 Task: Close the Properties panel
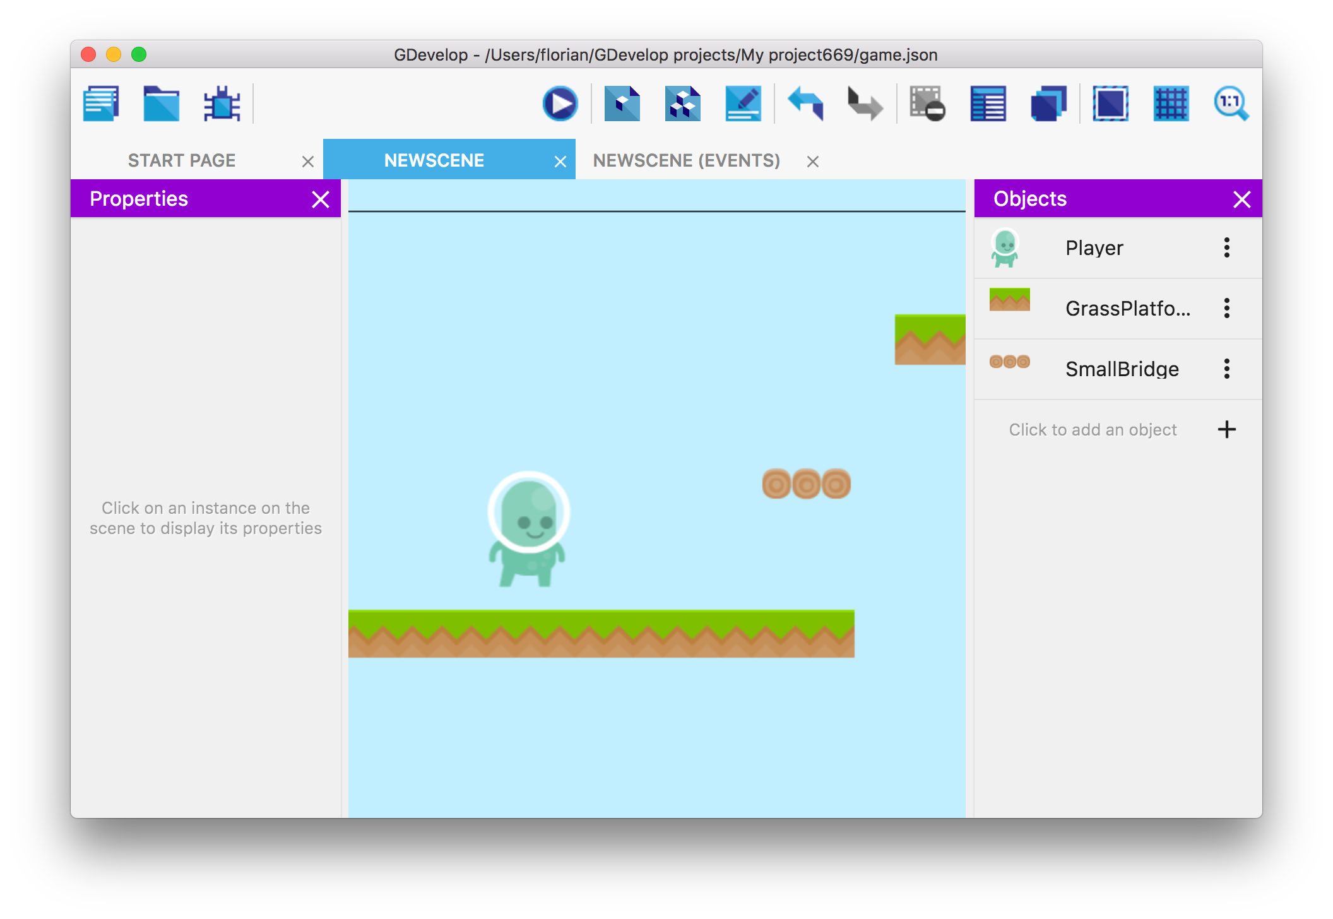(320, 199)
